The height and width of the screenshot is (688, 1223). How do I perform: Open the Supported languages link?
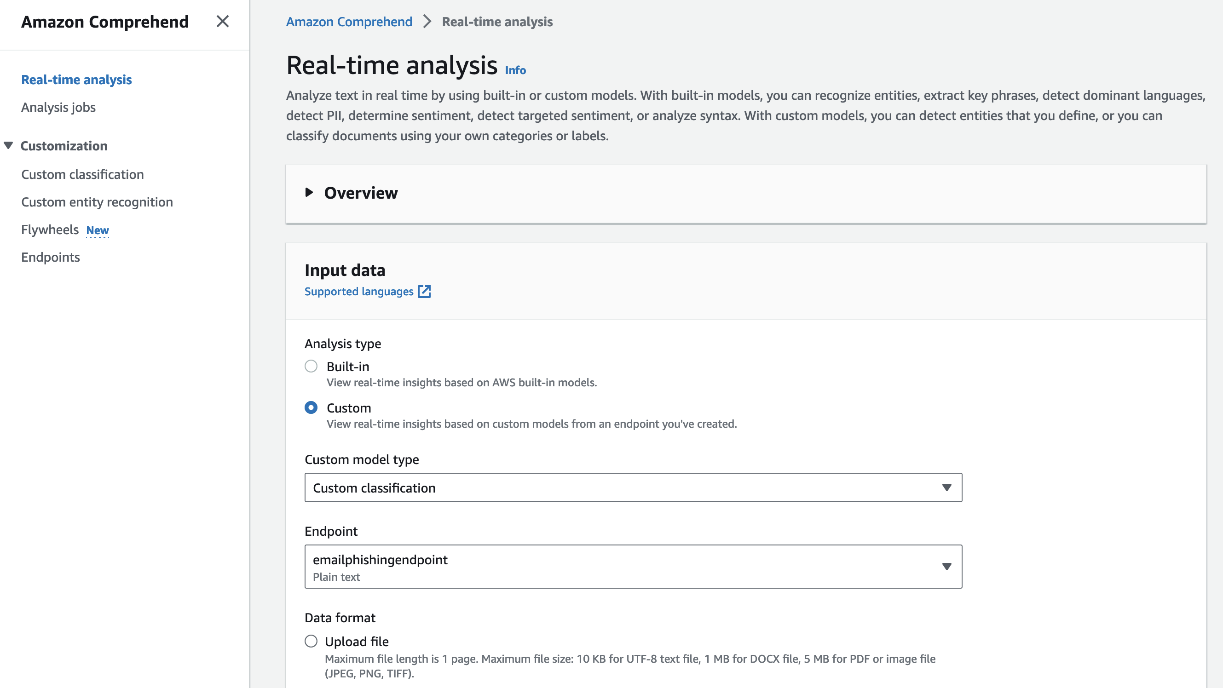358,291
